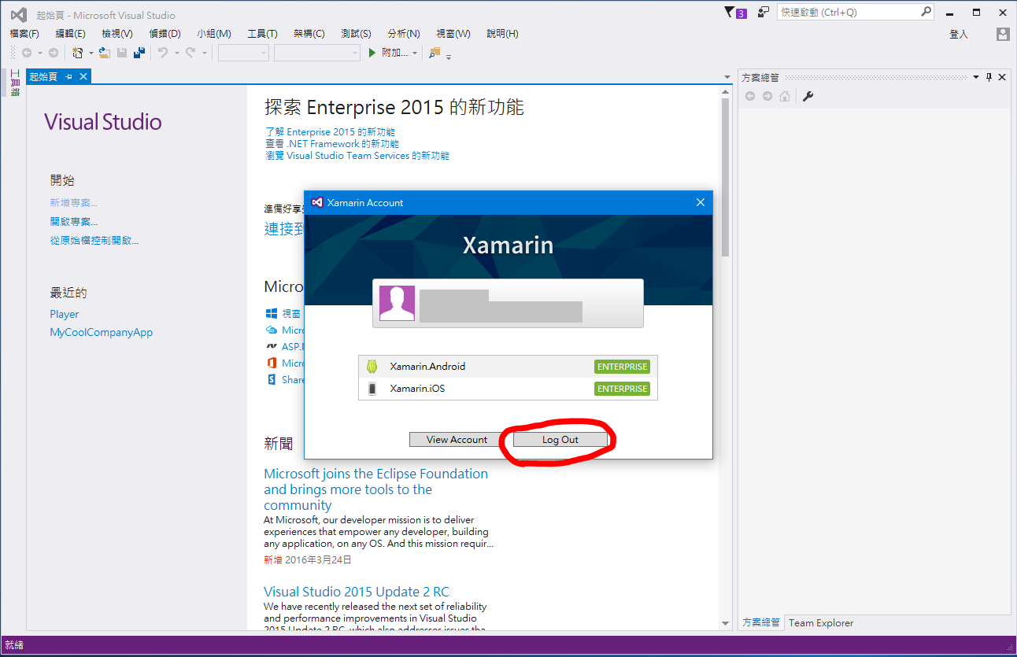
Task: Click the Navigate Forward arrow in toolbar
Action: click(x=53, y=53)
